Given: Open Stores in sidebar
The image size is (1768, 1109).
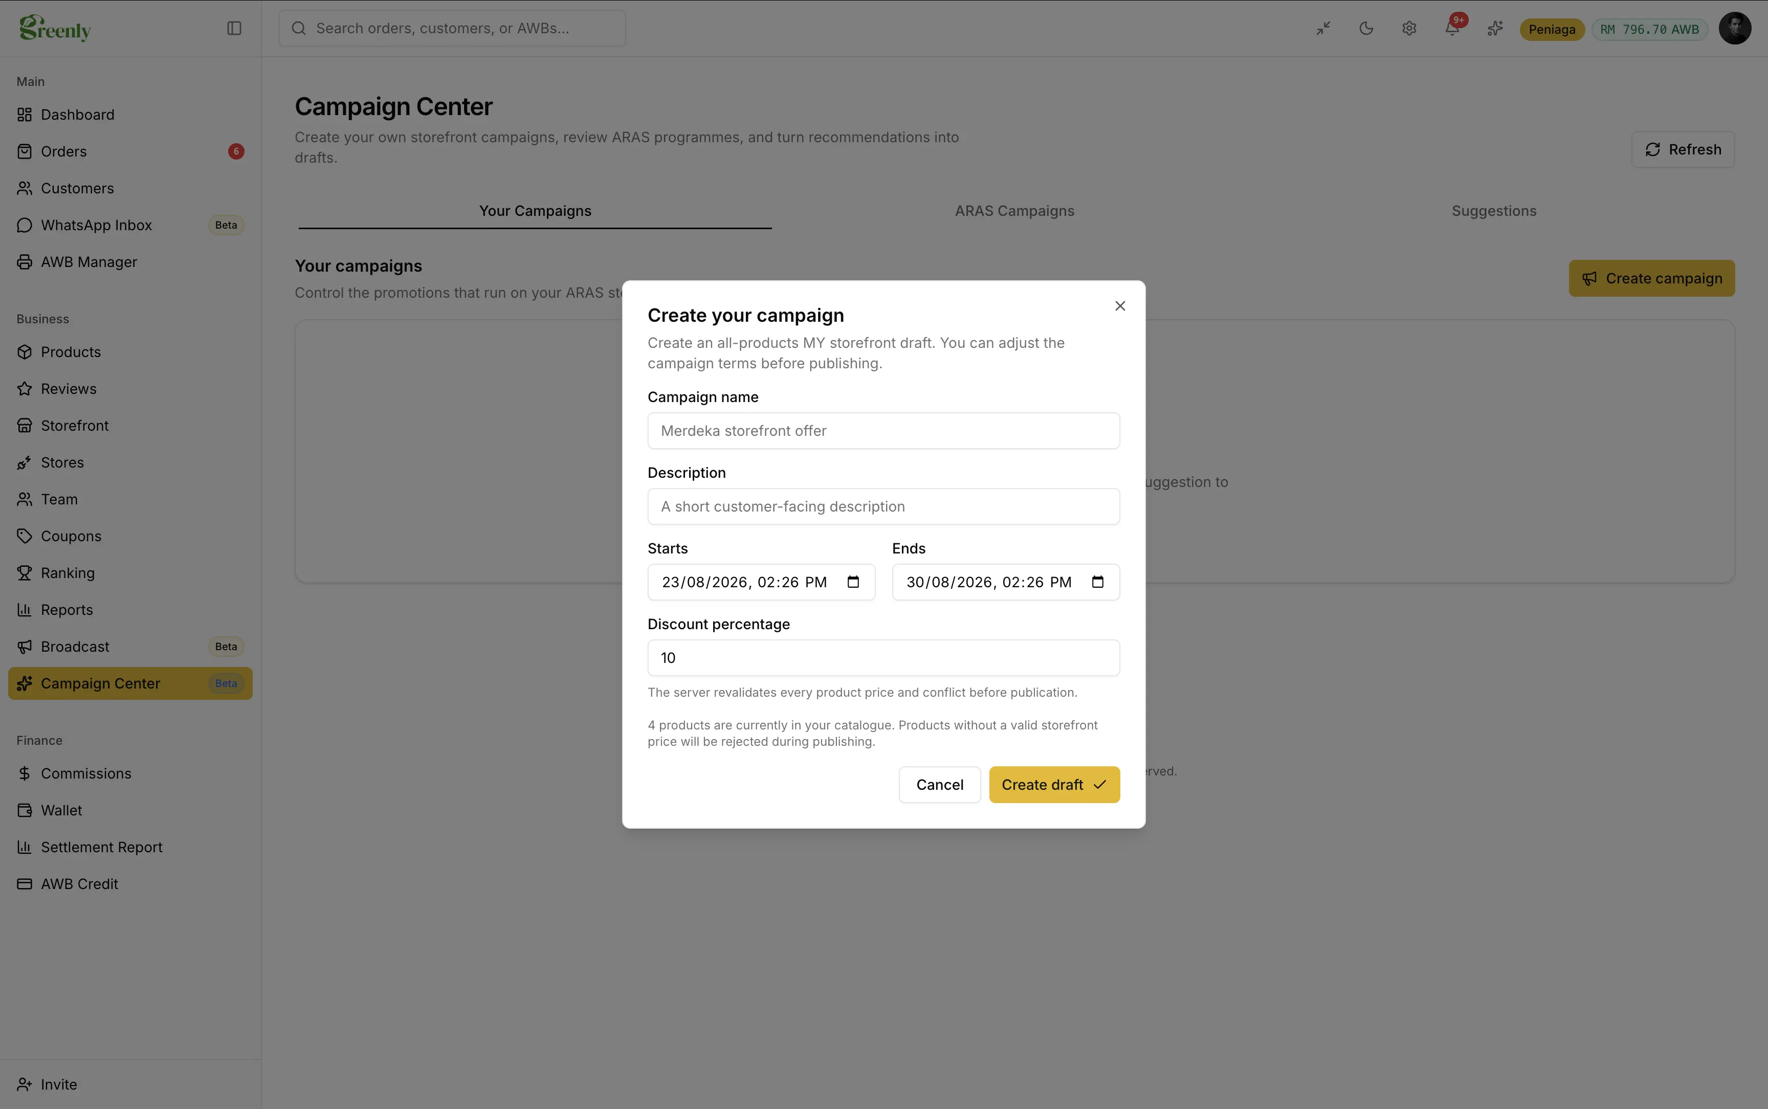Looking at the screenshot, I should [x=130, y=463].
